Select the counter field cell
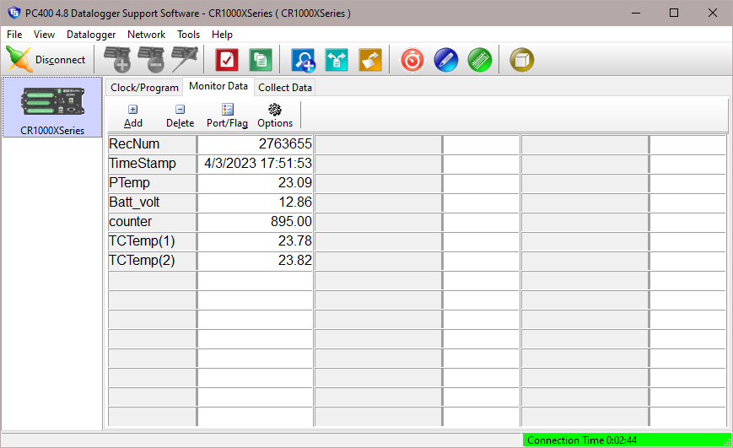This screenshot has width=733, height=448. [x=153, y=222]
